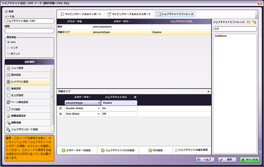Click the Duplex job ticket path field
The height and width of the screenshot is (167, 264).
click(x=119, y=103)
